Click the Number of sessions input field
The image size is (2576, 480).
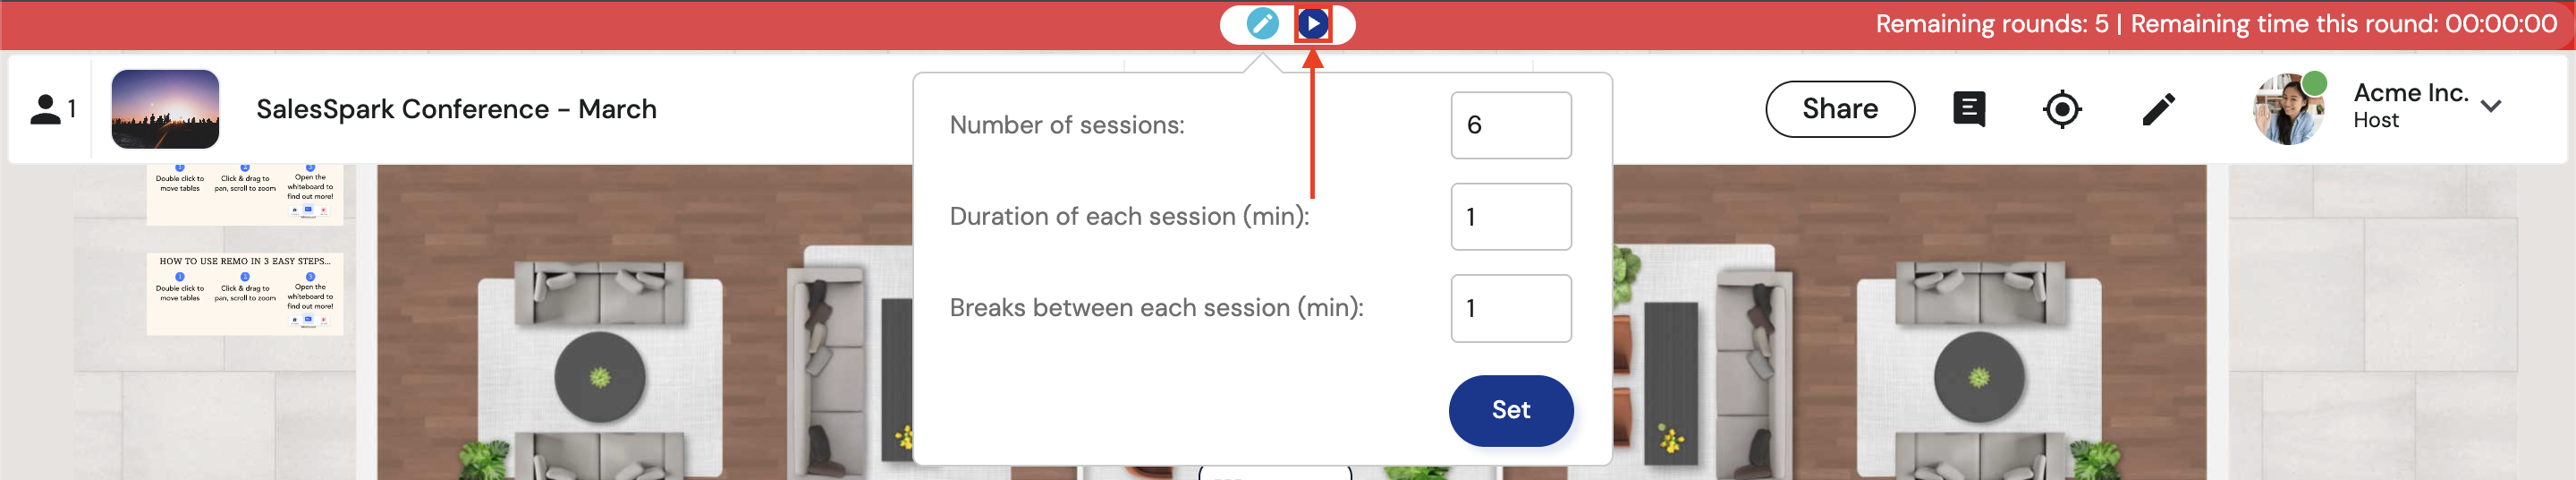[1510, 125]
